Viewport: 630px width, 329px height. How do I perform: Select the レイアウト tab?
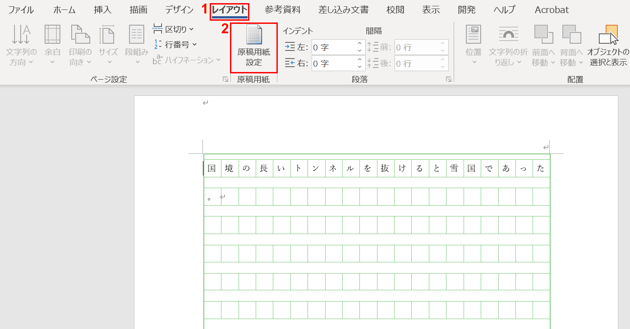point(230,10)
